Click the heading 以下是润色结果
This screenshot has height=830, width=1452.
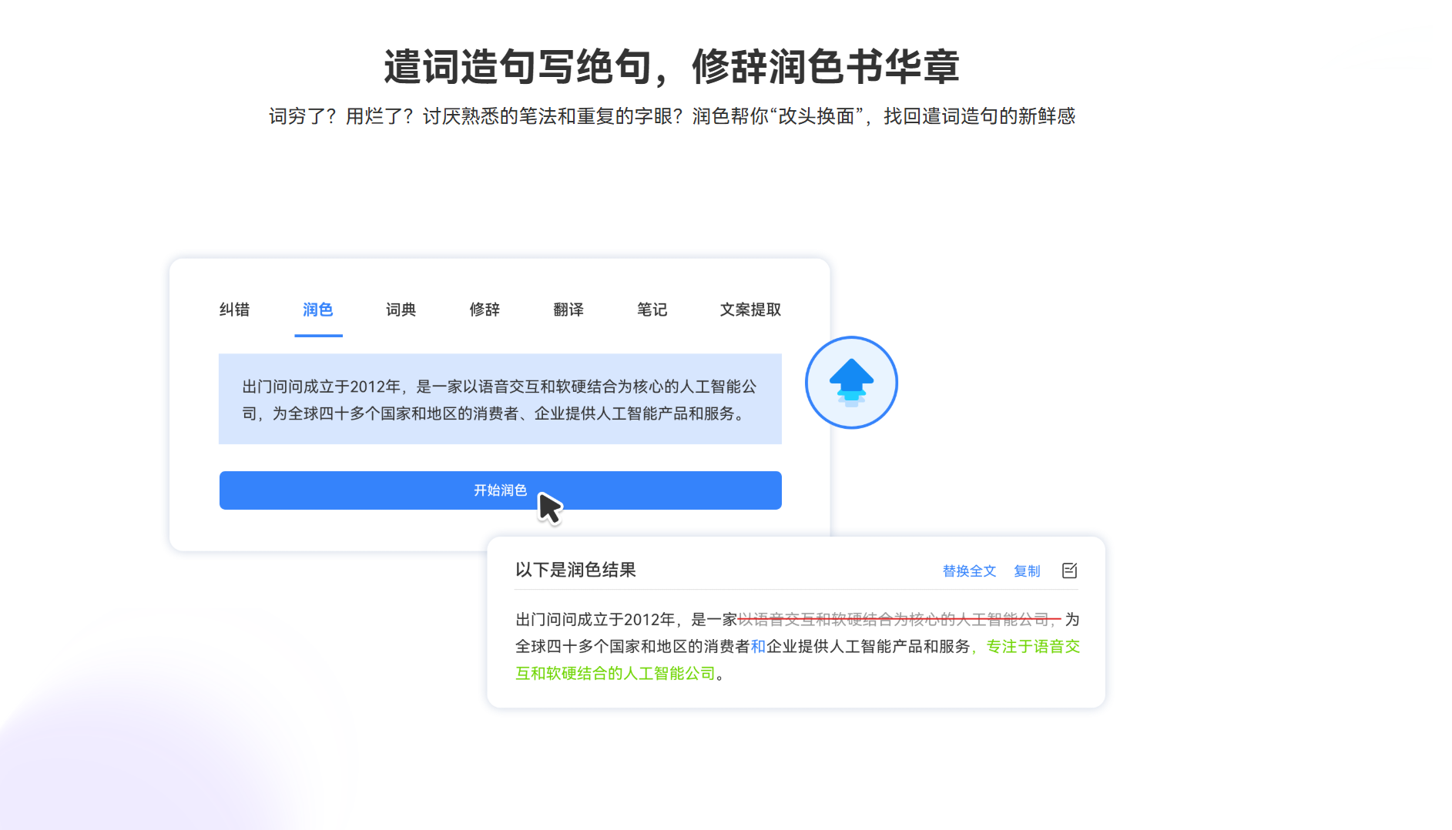point(575,570)
